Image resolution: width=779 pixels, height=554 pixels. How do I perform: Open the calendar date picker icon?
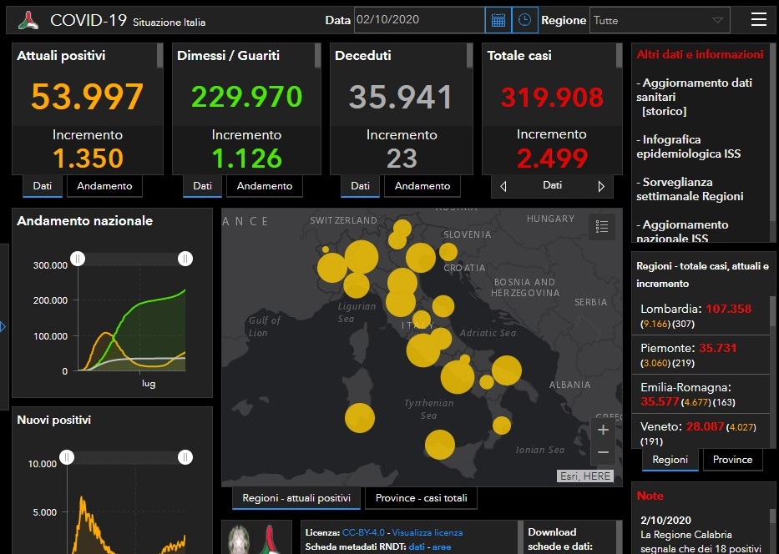(x=498, y=20)
